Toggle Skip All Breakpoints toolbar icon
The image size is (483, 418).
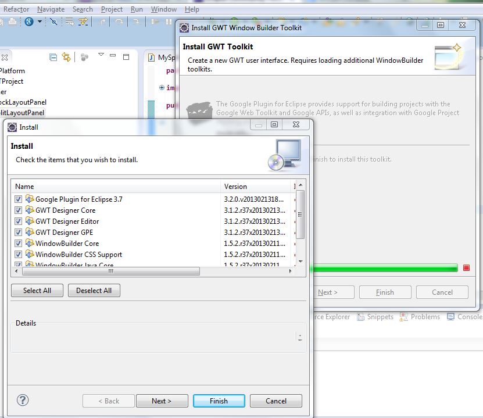[53, 22]
